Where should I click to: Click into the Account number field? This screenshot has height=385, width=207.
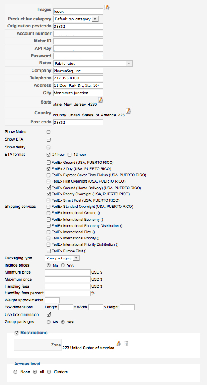78,34
